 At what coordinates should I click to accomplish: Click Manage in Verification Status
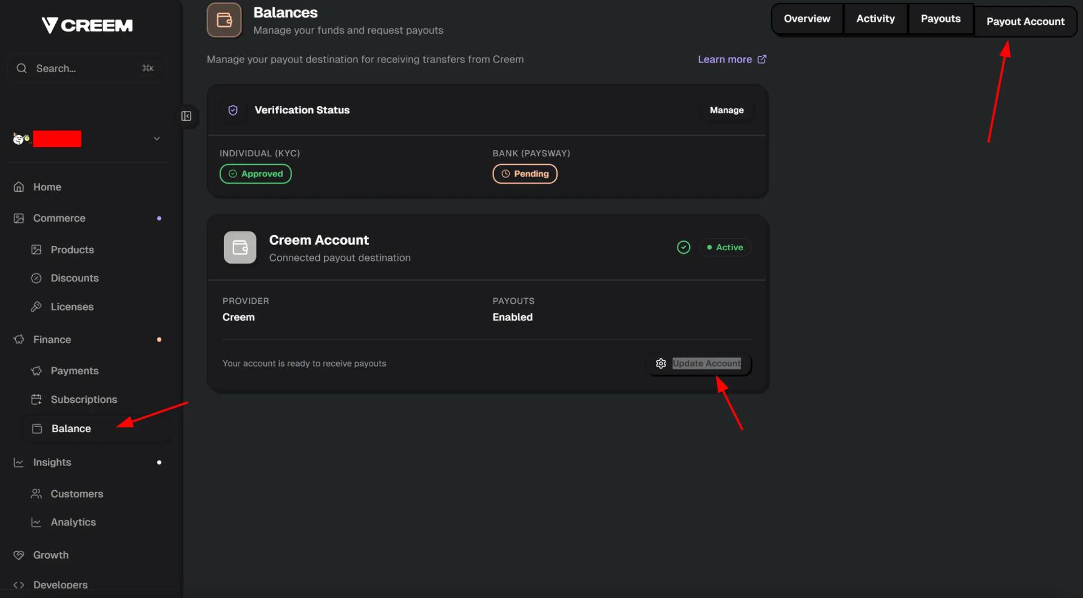pos(726,110)
